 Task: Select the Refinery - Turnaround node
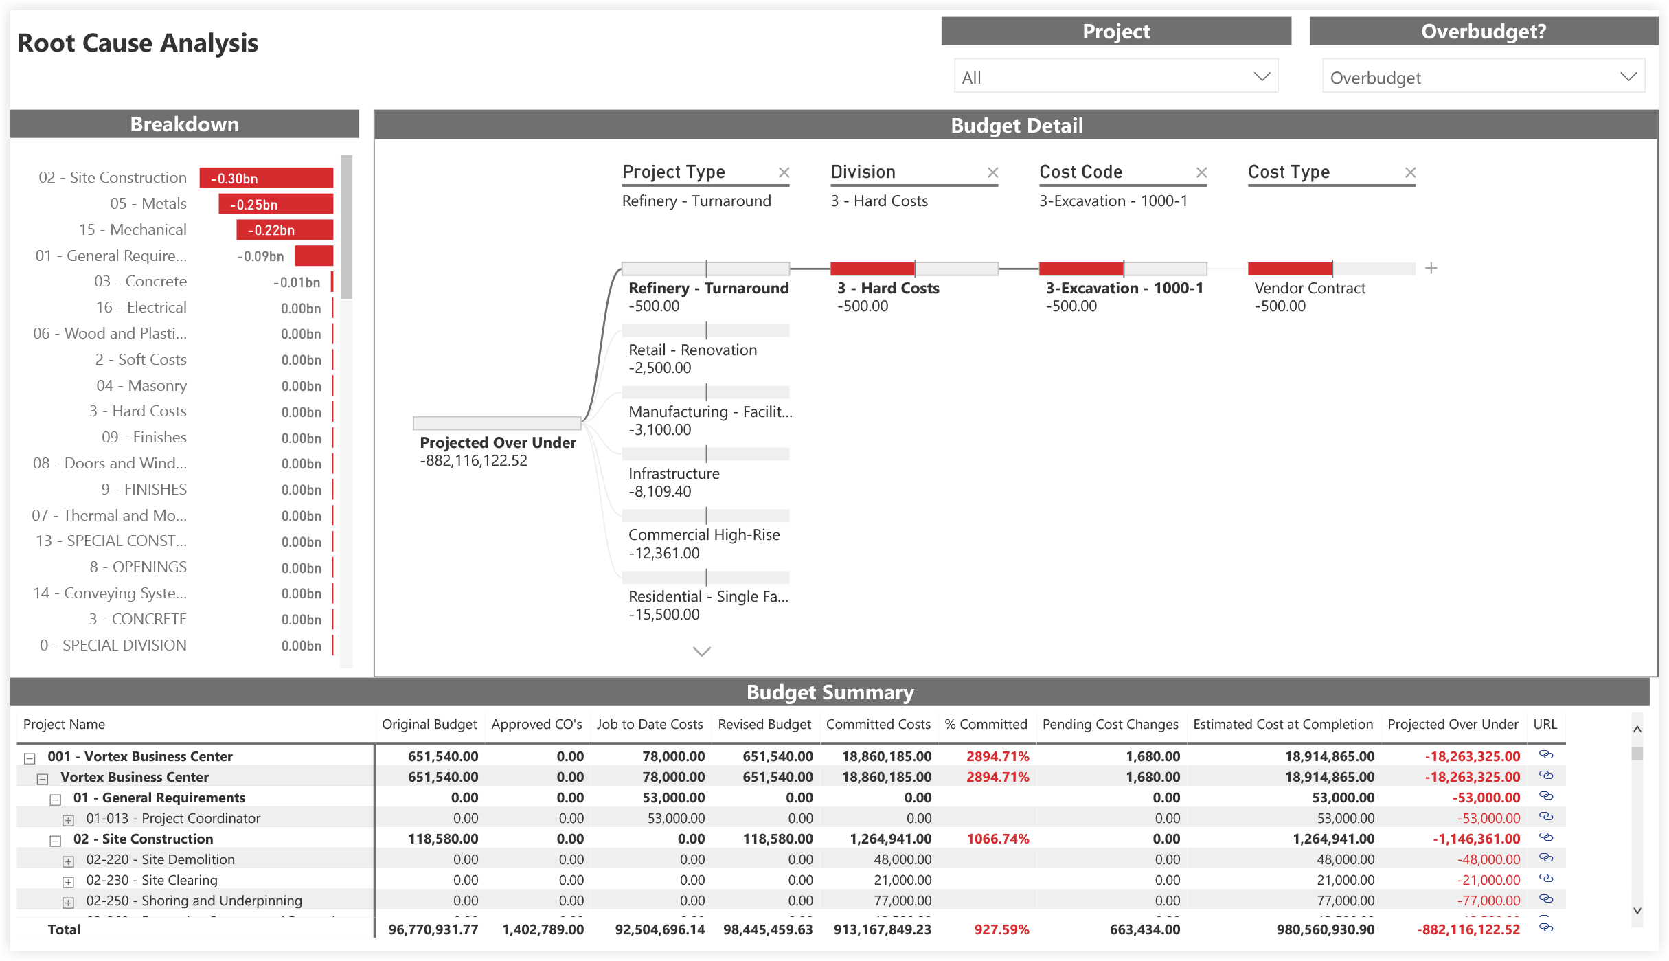(x=706, y=269)
